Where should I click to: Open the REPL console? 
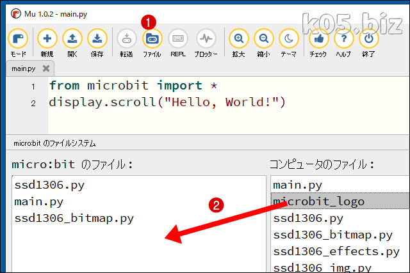click(178, 43)
